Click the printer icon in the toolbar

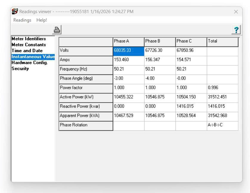click(x=57, y=30)
